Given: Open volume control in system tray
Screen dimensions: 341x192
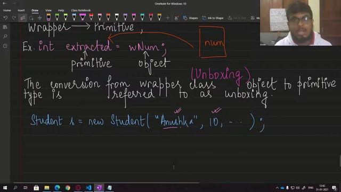Looking at the screenshot, I should click(298, 188).
